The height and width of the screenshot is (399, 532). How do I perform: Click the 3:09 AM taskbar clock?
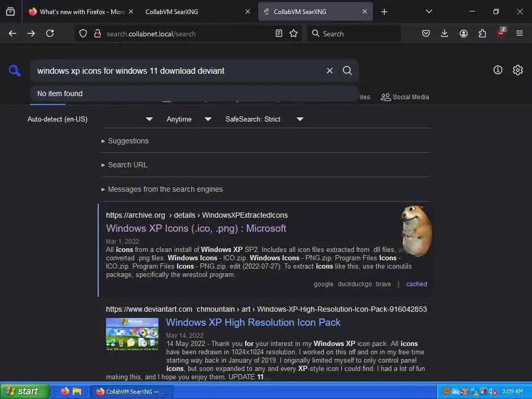pyautogui.click(x=512, y=391)
